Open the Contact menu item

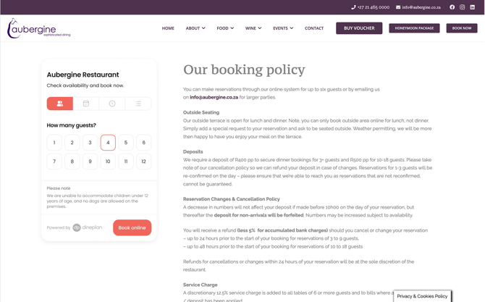click(314, 28)
